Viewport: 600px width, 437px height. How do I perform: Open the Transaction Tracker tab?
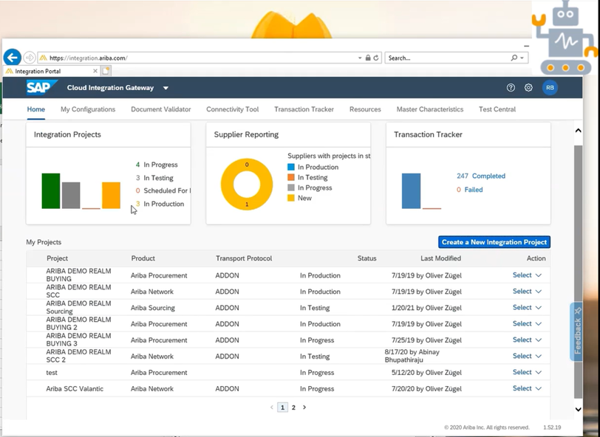pyautogui.click(x=304, y=109)
